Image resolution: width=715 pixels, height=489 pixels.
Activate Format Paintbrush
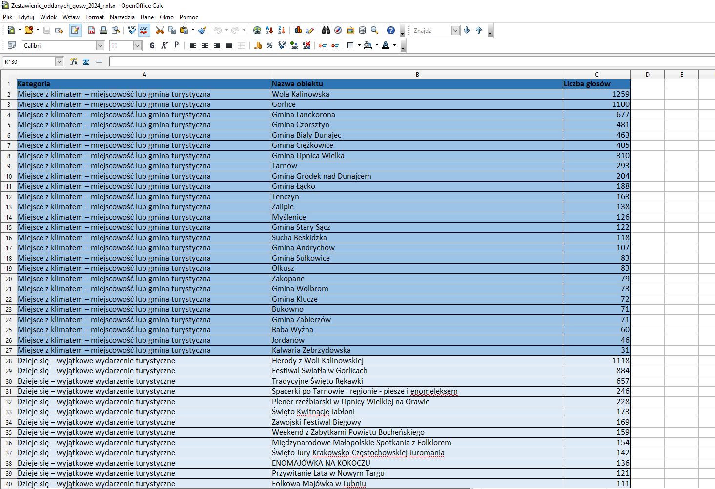(202, 30)
